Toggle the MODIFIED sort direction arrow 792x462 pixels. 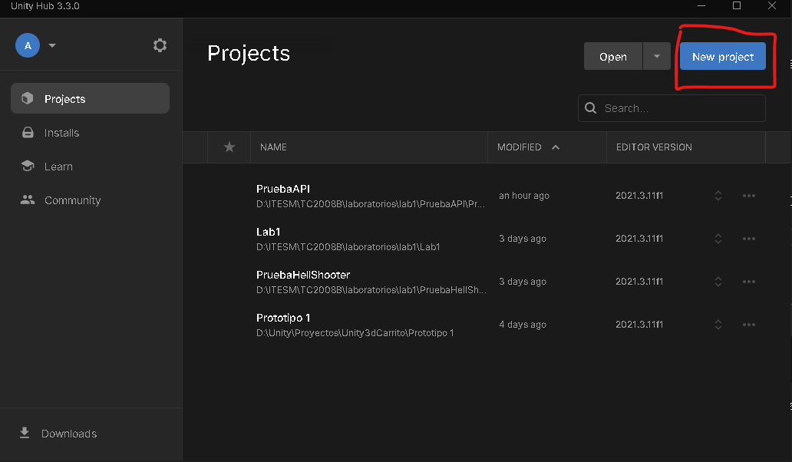coord(556,147)
